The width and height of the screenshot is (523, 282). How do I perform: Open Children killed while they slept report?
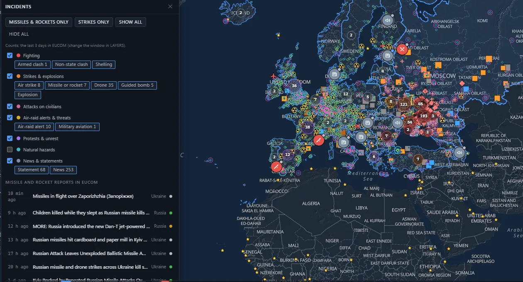pyautogui.click(x=89, y=213)
